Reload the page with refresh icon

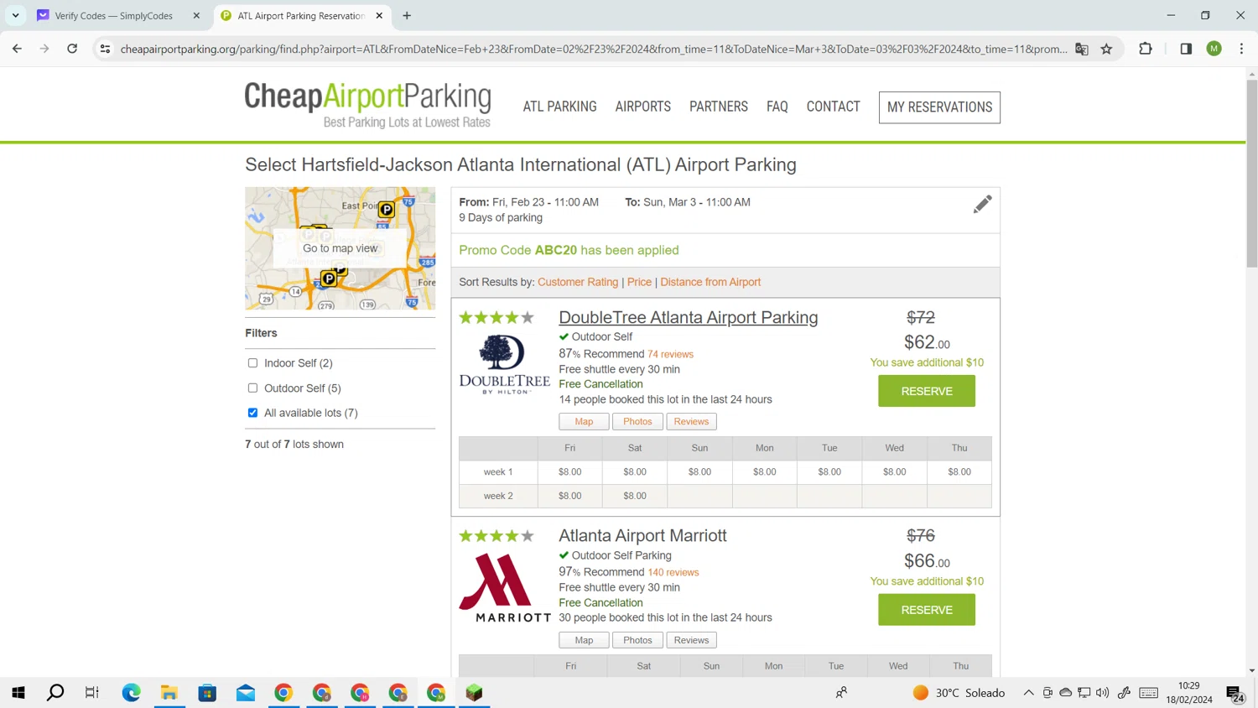point(72,49)
